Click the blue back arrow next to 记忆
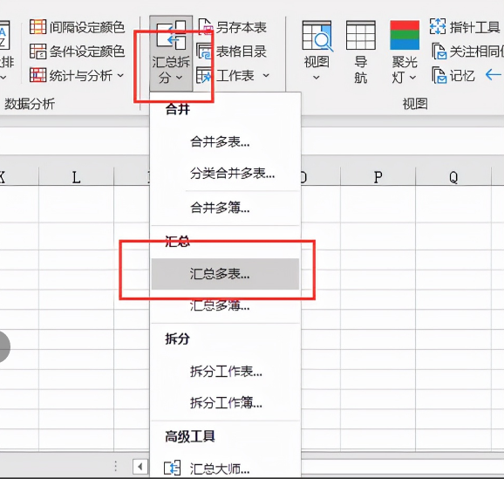Image resolution: width=504 pixels, height=479 pixels. tap(494, 75)
